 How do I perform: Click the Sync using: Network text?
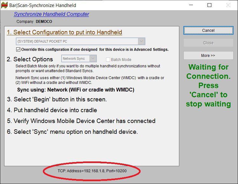[x=76, y=90]
